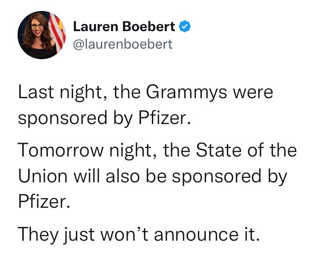Click Pfizer in the first paragraph
Screen dimensions: 326x256
click(165, 117)
